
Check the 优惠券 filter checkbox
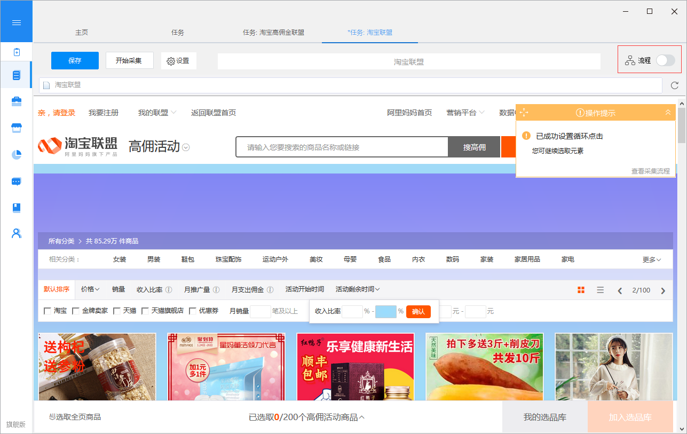click(x=193, y=311)
